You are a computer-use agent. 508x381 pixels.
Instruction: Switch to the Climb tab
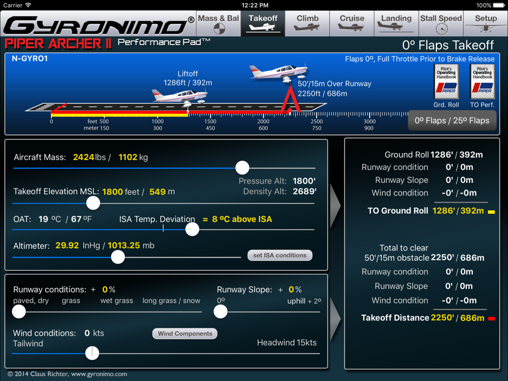[307, 23]
